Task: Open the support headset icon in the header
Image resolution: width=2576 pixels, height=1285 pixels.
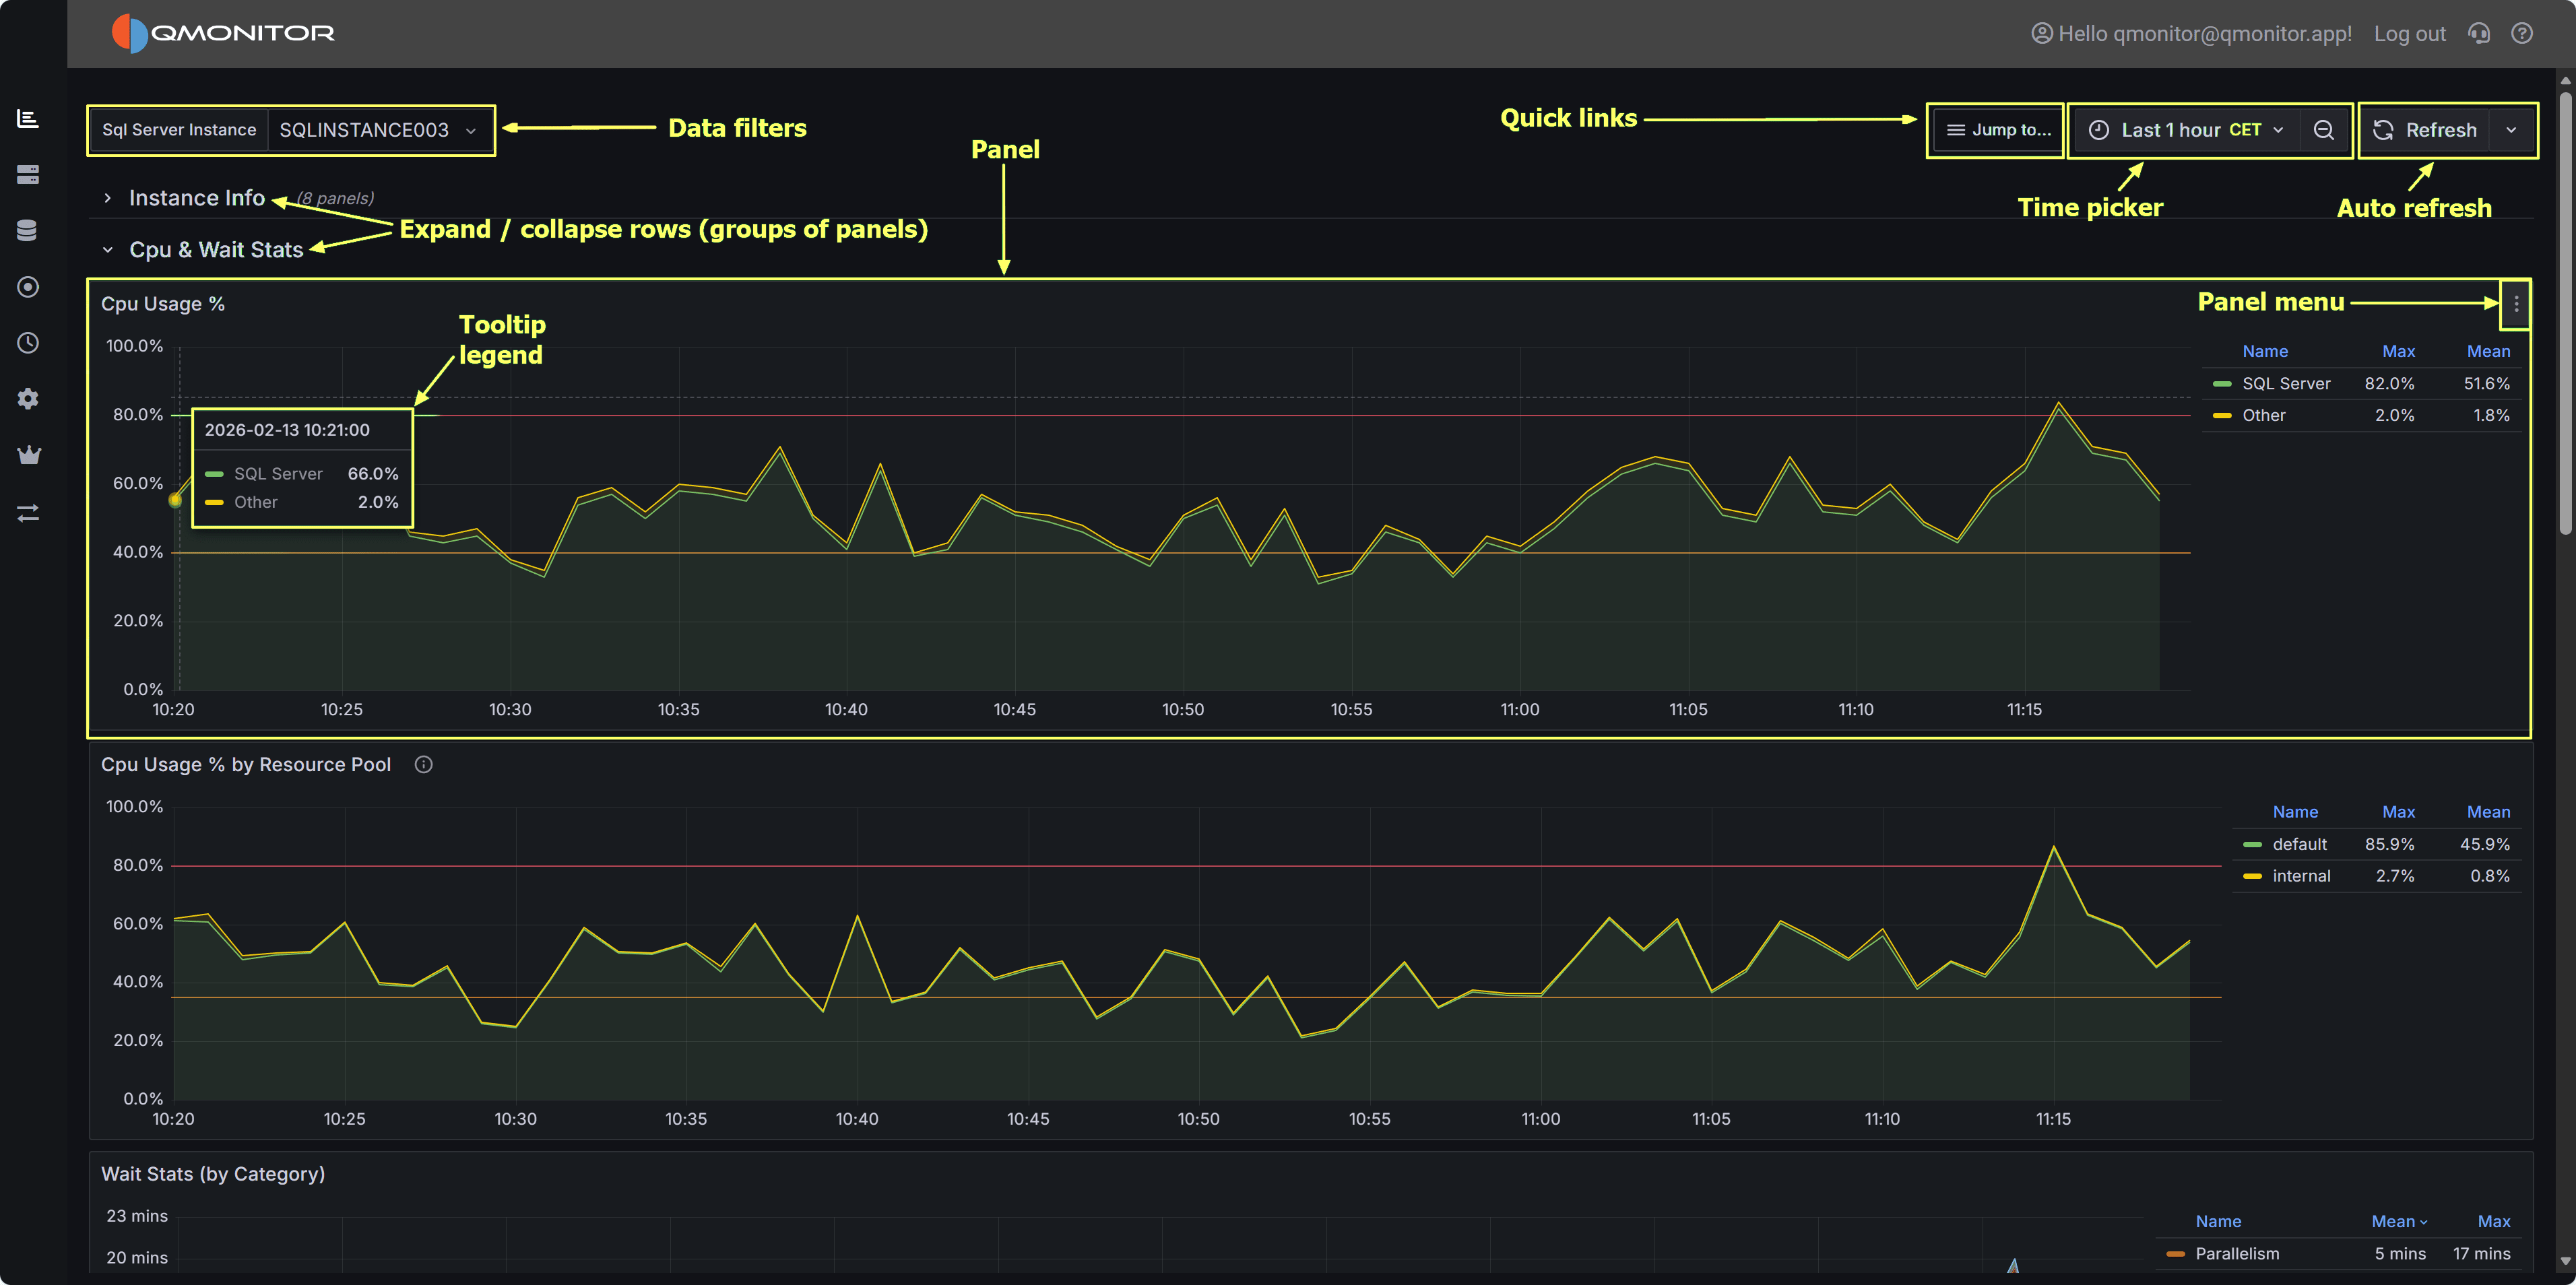Action: (2479, 33)
